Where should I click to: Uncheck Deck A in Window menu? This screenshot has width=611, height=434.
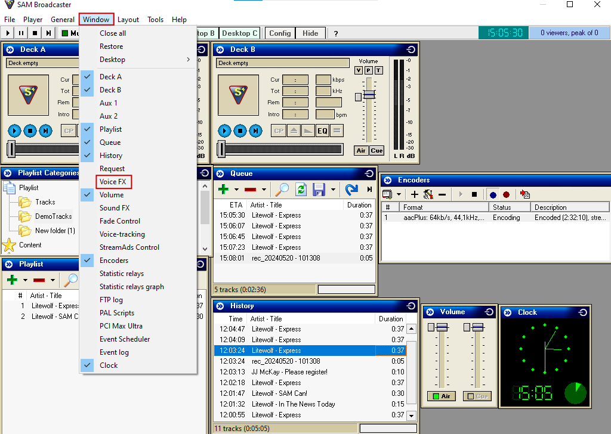point(110,77)
